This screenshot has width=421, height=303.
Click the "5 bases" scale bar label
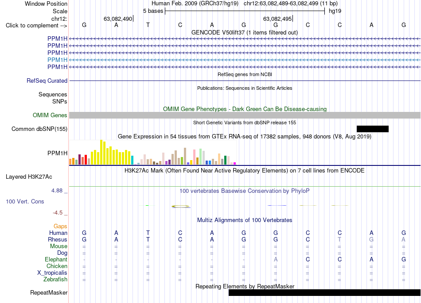[153, 11]
